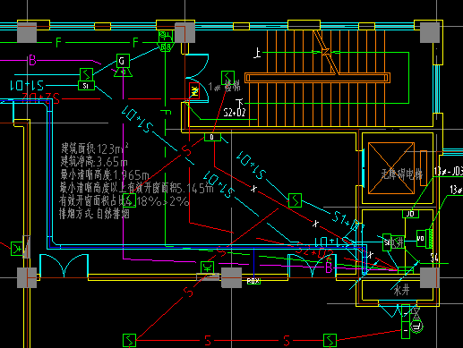Click green device symbol beside top column

point(166,40)
